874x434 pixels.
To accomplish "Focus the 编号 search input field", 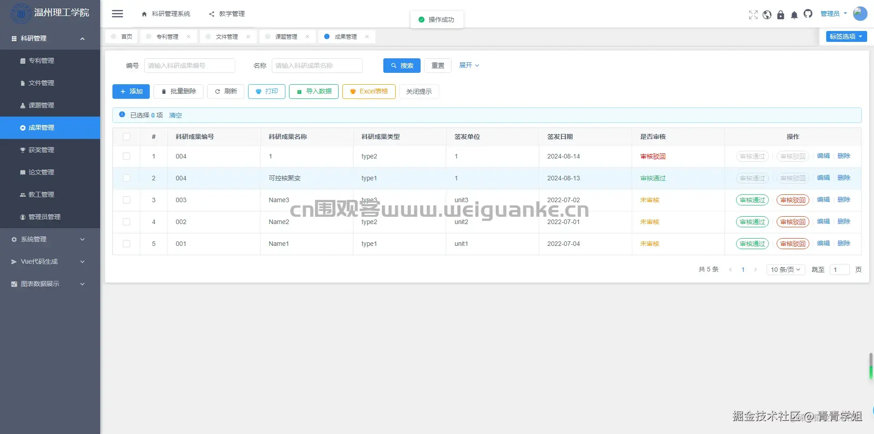I will (190, 66).
